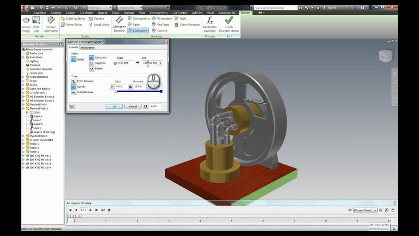This screenshot has height=236, width=419.
Task: Open the Inspect ribbon tab
Action: pyautogui.click(x=102, y=13)
